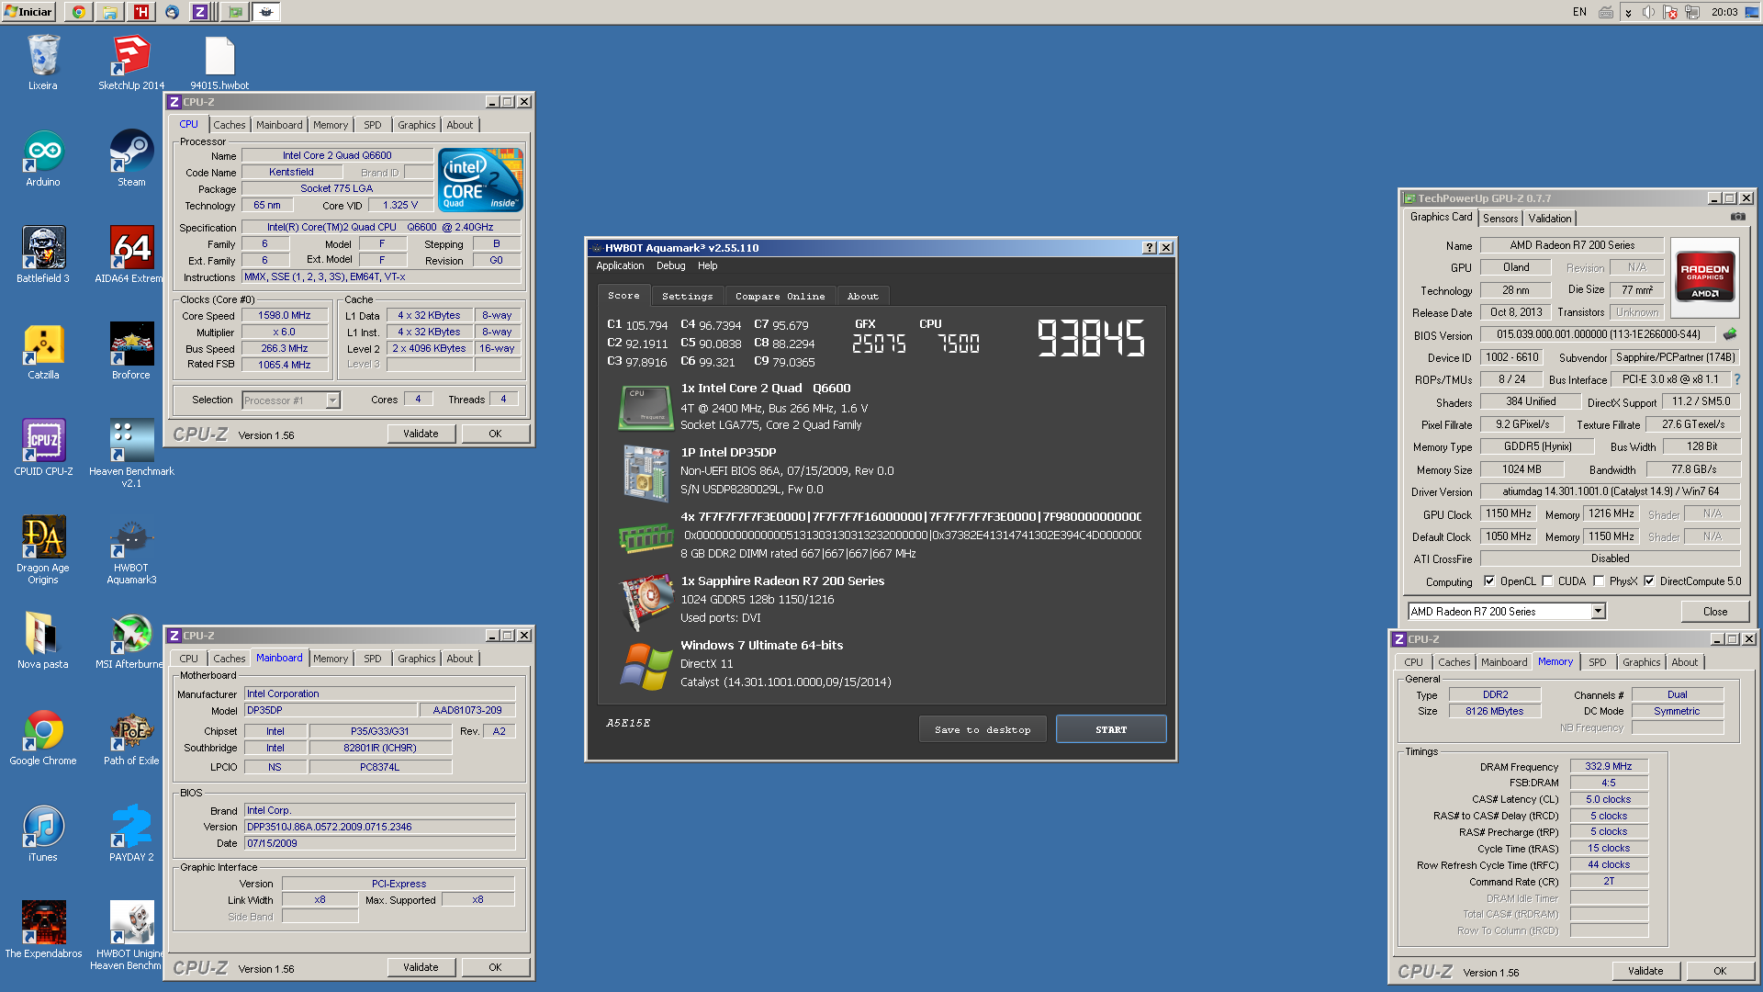Launch CPUID CPU-Z desktop shortcut
This screenshot has height=992, width=1763.
coord(43,448)
